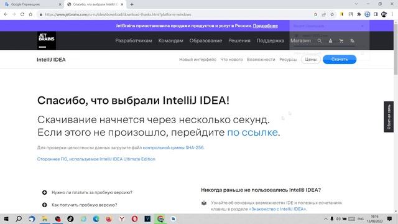Viewport: 398px width, 224px height.
Task: Open the shopping cart icon
Action: coord(341,41)
